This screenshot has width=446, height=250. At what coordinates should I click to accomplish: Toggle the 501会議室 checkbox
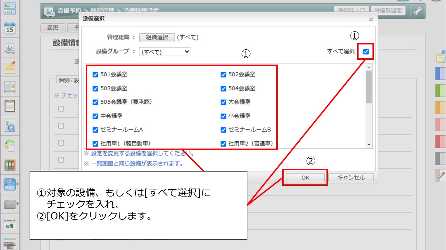tap(95, 75)
